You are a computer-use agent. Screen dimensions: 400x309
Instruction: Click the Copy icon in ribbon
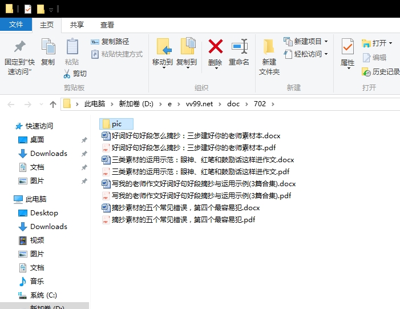(x=48, y=46)
